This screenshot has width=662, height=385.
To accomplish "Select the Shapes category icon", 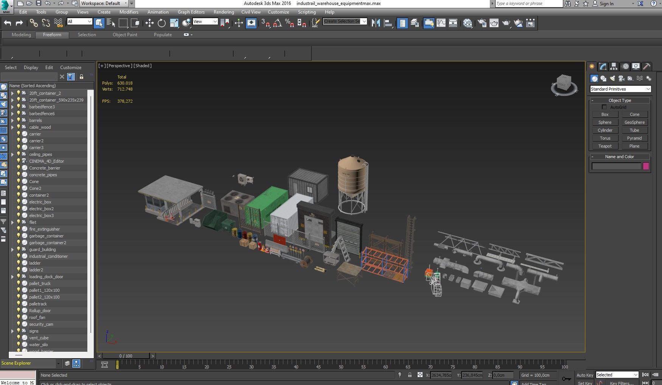I will click(x=603, y=79).
